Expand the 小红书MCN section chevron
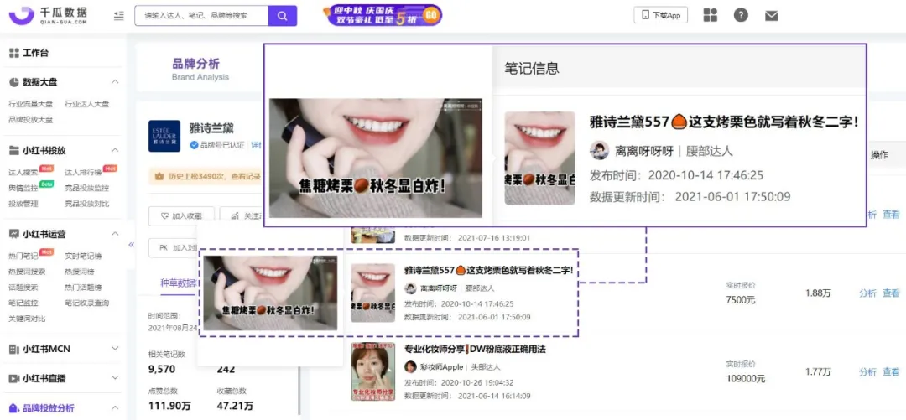This screenshot has height=420, width=906. click(x=115, y=349)
